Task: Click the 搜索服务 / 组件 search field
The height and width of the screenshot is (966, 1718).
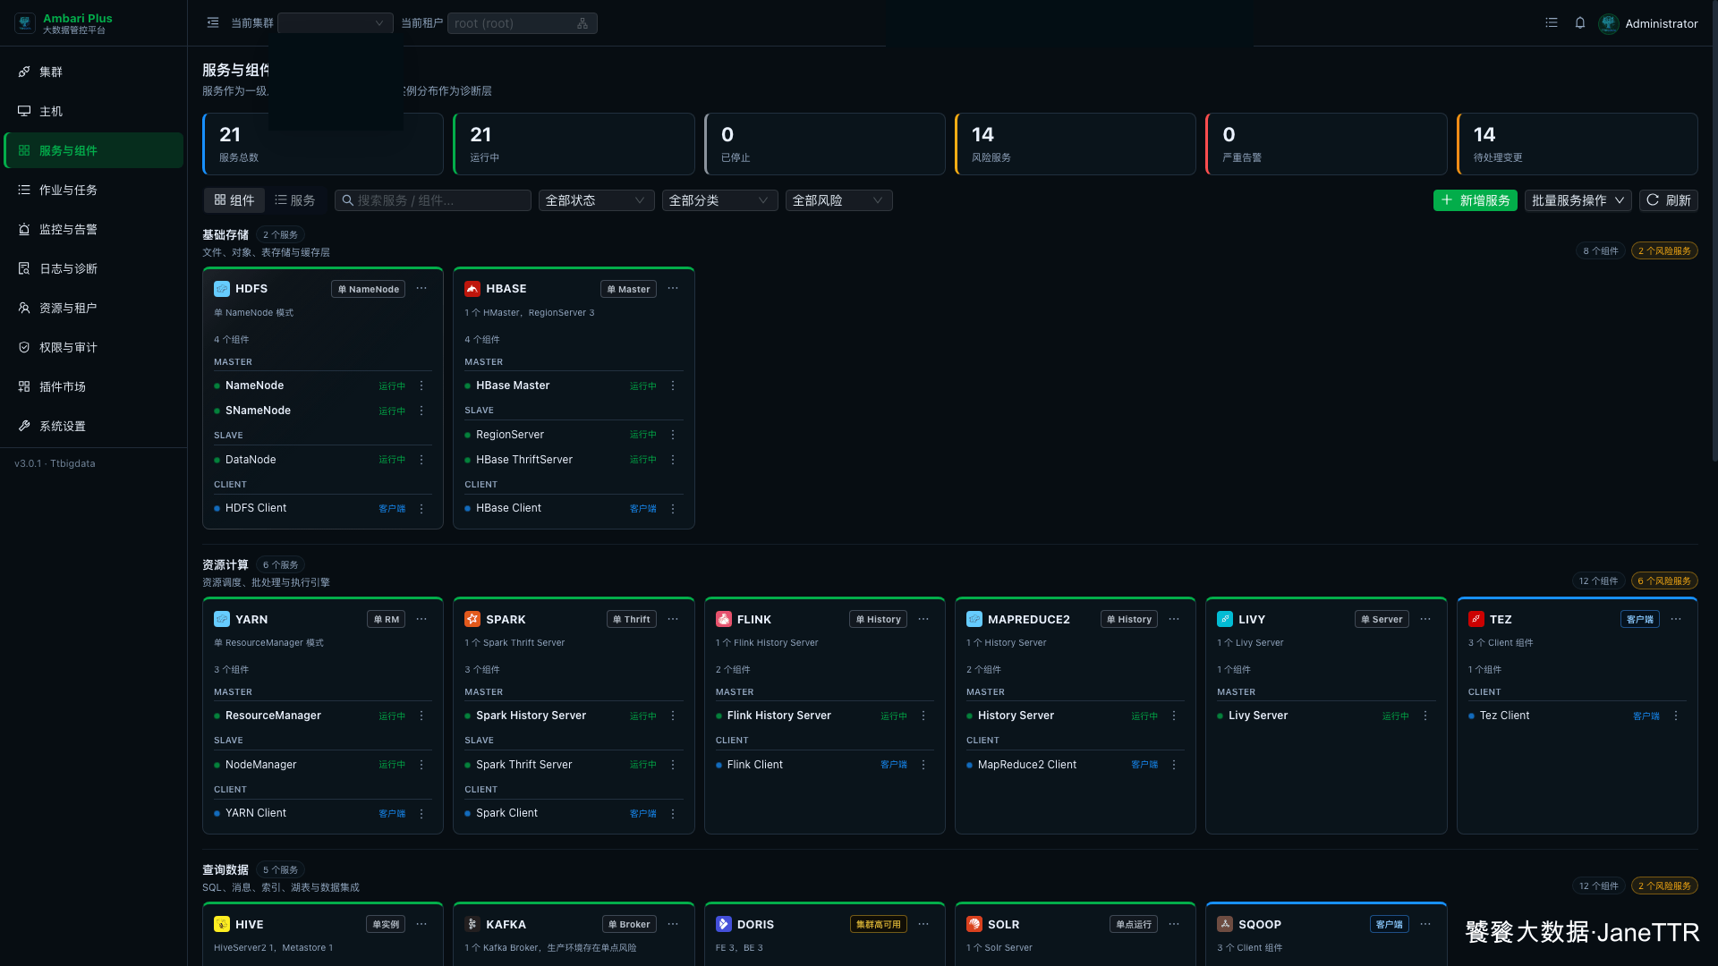Action: [433, 200]
